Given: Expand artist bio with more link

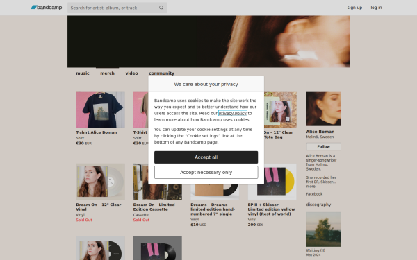Looking at the screenshot, I should 311,187.
